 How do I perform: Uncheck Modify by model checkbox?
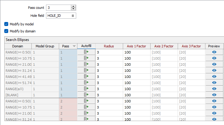pyautogui.click(x=6, y=24)
